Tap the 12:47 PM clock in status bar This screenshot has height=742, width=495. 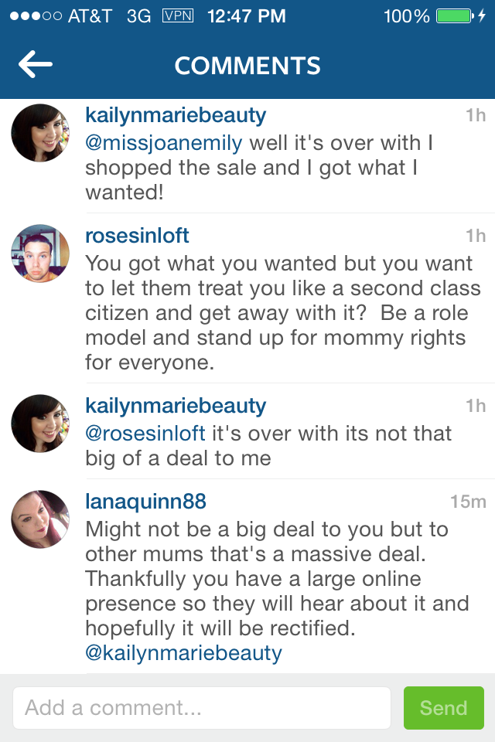[247, 15]
